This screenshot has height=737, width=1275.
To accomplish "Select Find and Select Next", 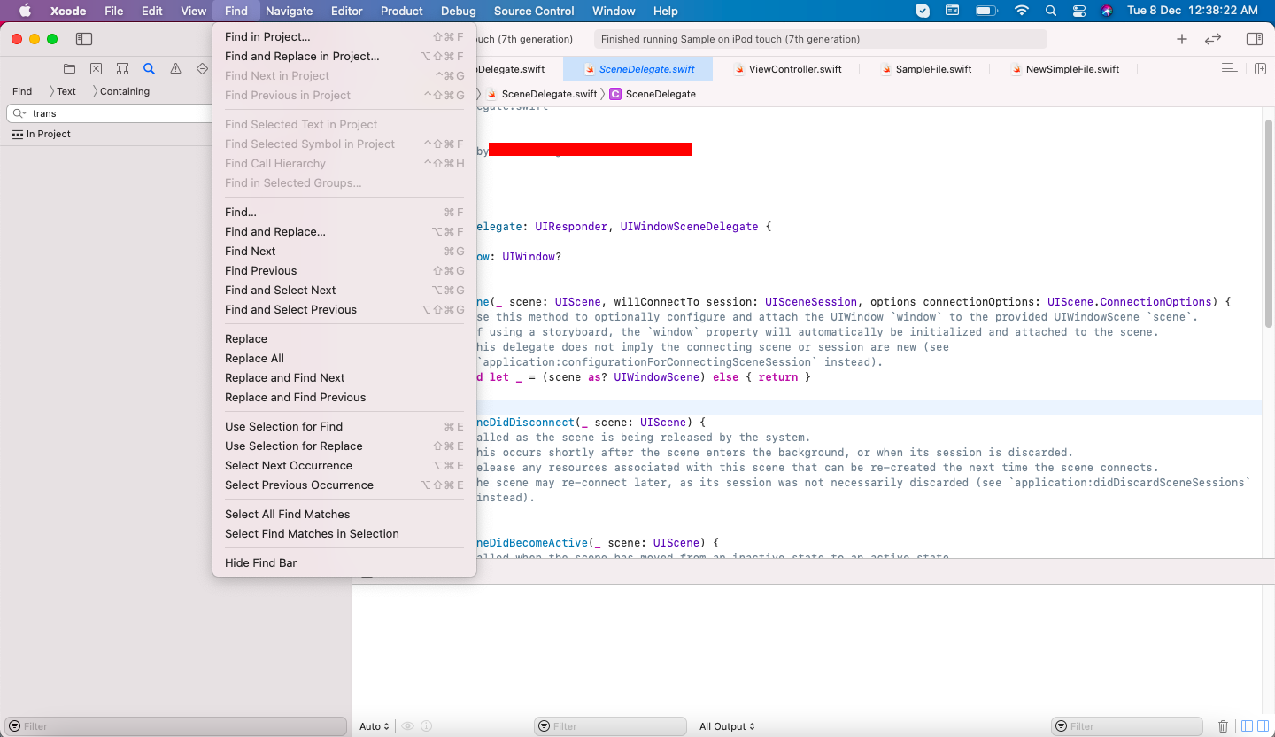I will point(344,290).
